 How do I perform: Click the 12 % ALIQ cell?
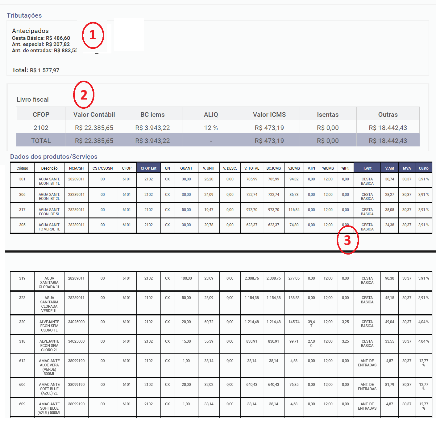click(x=211, y=128)
